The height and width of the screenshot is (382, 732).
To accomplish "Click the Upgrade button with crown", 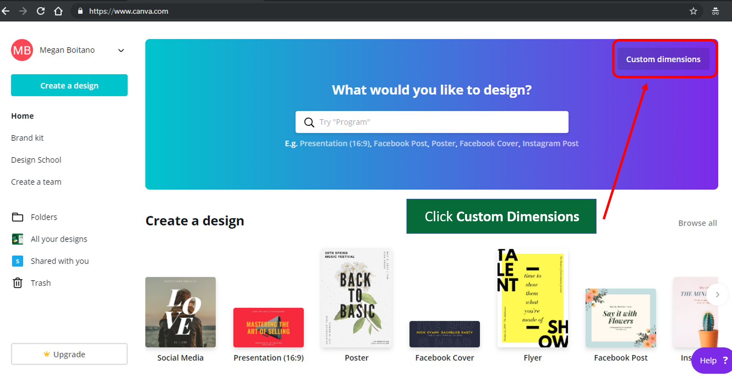I will 69,354.
